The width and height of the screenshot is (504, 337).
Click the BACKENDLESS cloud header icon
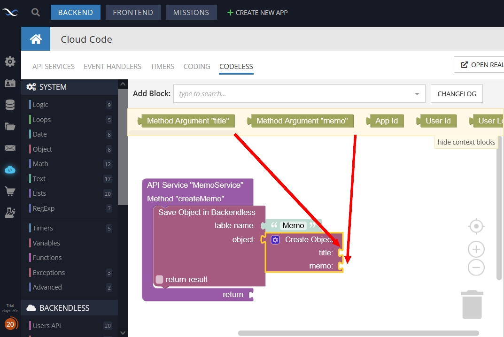(x=31, y=308)
